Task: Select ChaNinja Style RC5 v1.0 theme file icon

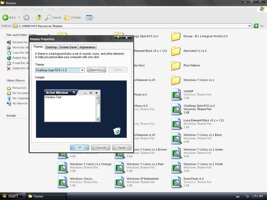Action: point(176,109)
